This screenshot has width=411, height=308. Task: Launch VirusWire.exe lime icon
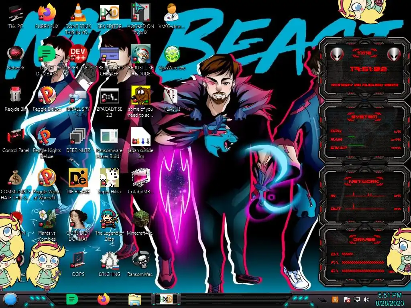[172, 54]
